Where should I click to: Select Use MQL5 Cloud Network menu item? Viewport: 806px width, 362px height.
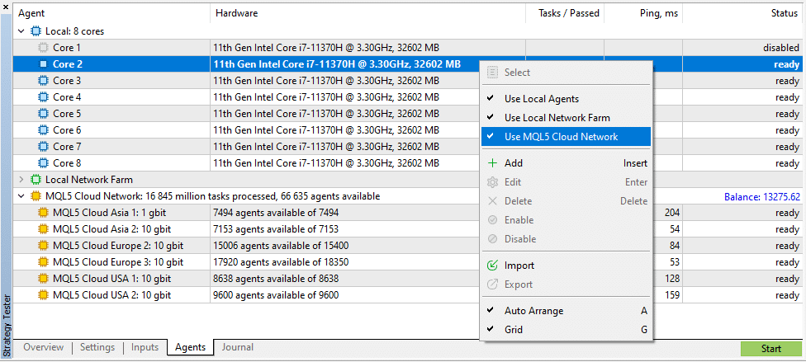pos(561,137)
